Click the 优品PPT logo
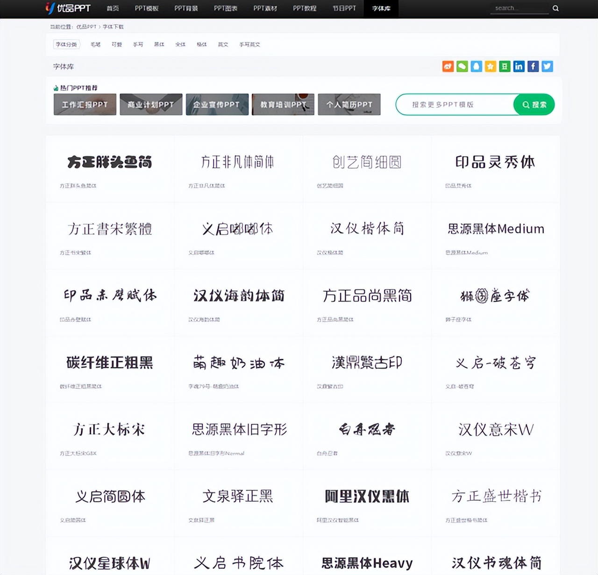Screen dimensions: 598x575 tap(68, 8)
